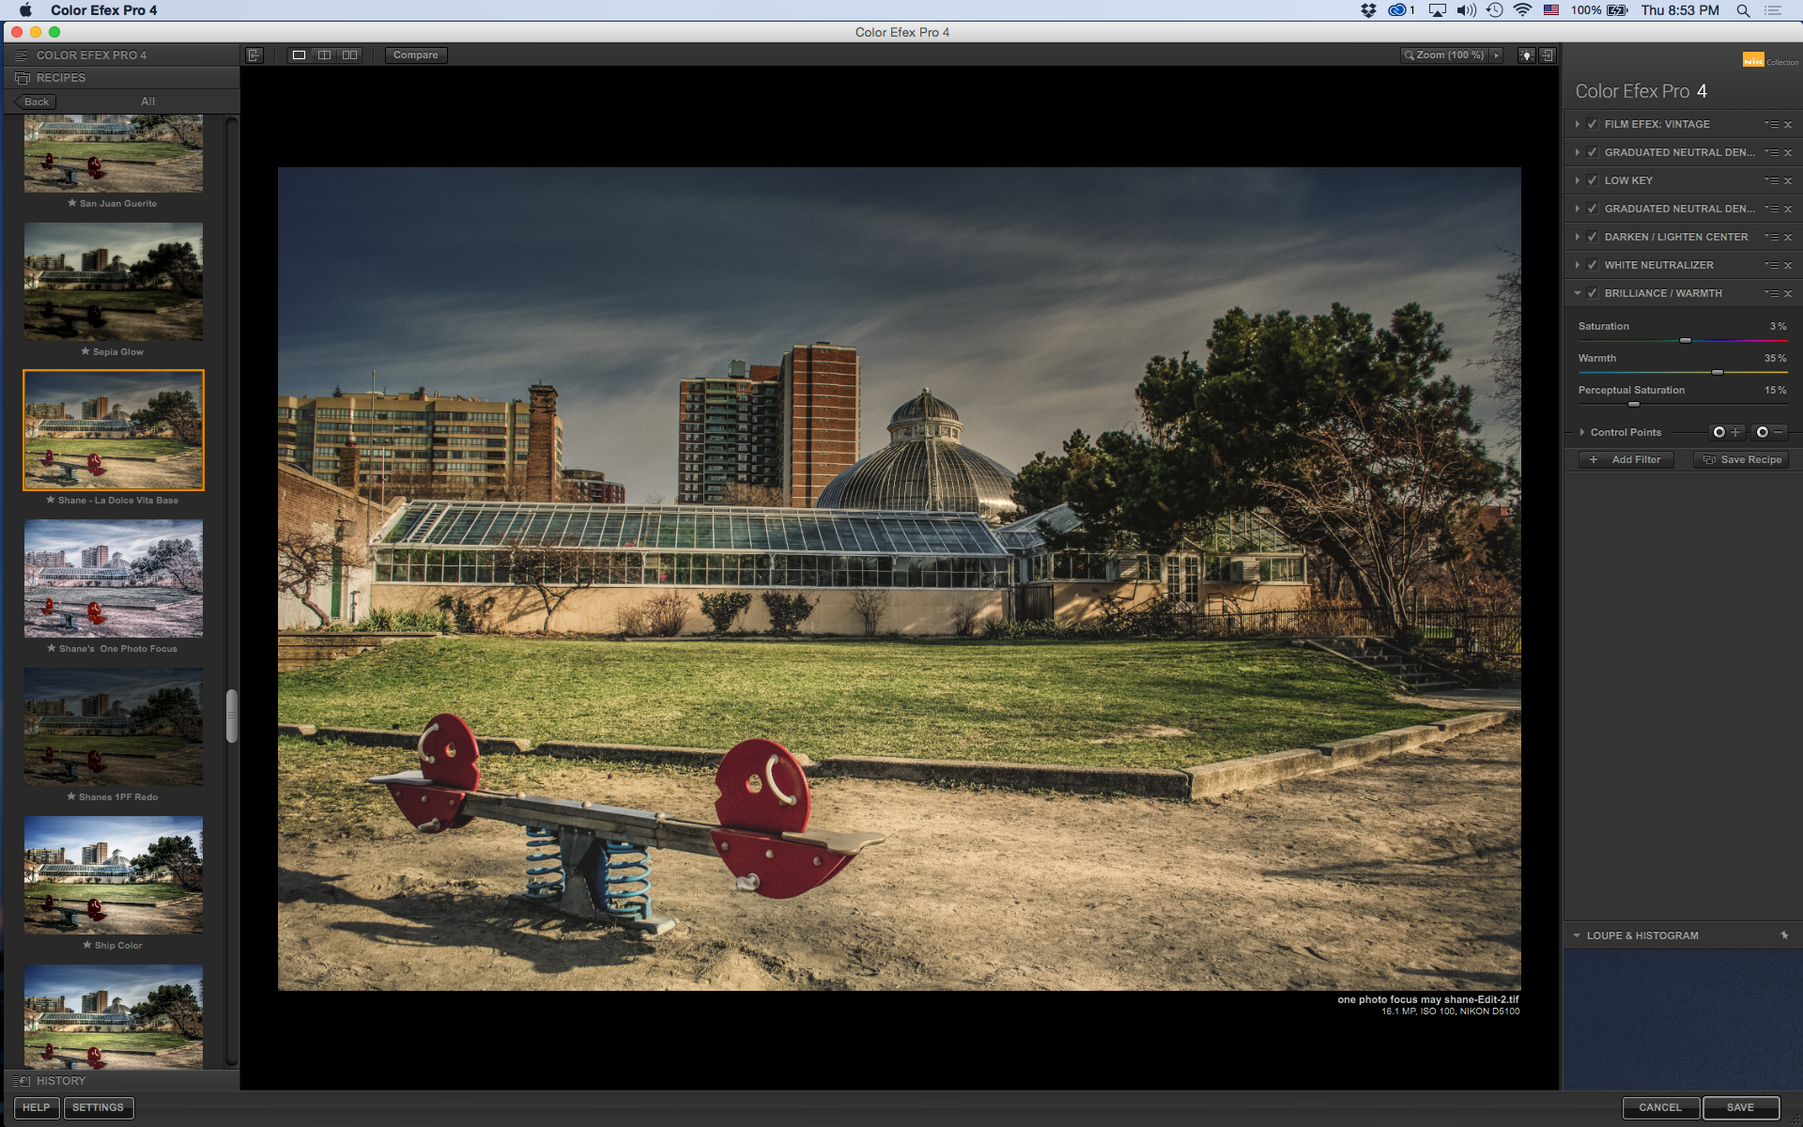The width and height of the screenshot is (1803, 1127).
Task: Select side-by-side preview view icon
Action: tap(349, 55)
